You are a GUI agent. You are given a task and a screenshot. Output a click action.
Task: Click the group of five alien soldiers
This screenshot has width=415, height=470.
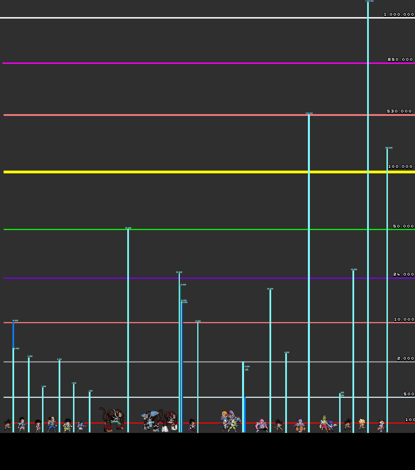pyautogui.click(x=230, y=421)
